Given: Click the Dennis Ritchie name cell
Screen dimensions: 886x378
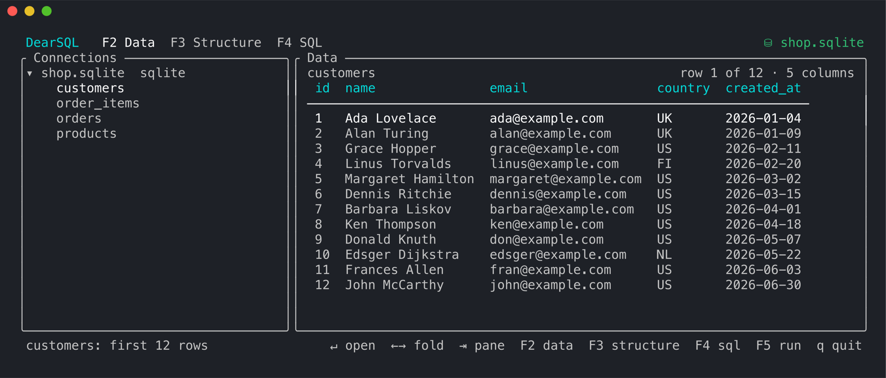Looking at the screenshot, I should 398,194.
